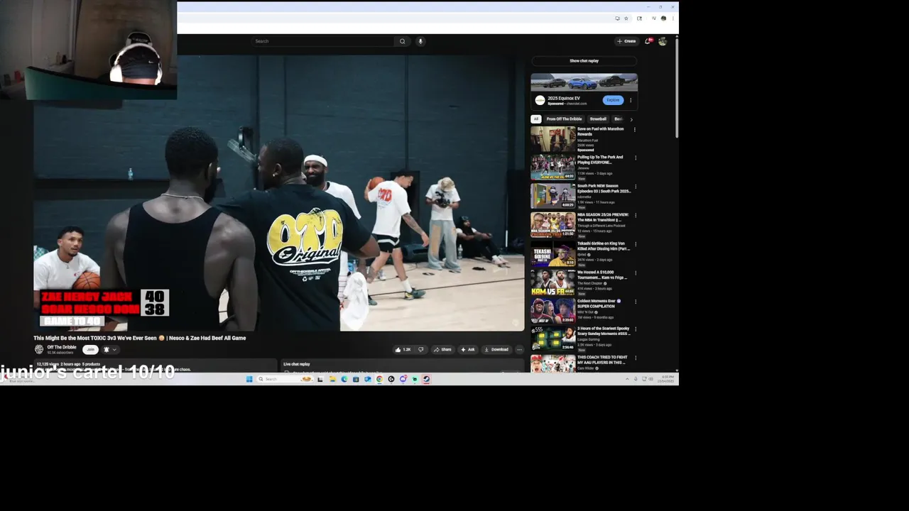Open menu for Tekashi 6ix9ine video

[636, 244]
